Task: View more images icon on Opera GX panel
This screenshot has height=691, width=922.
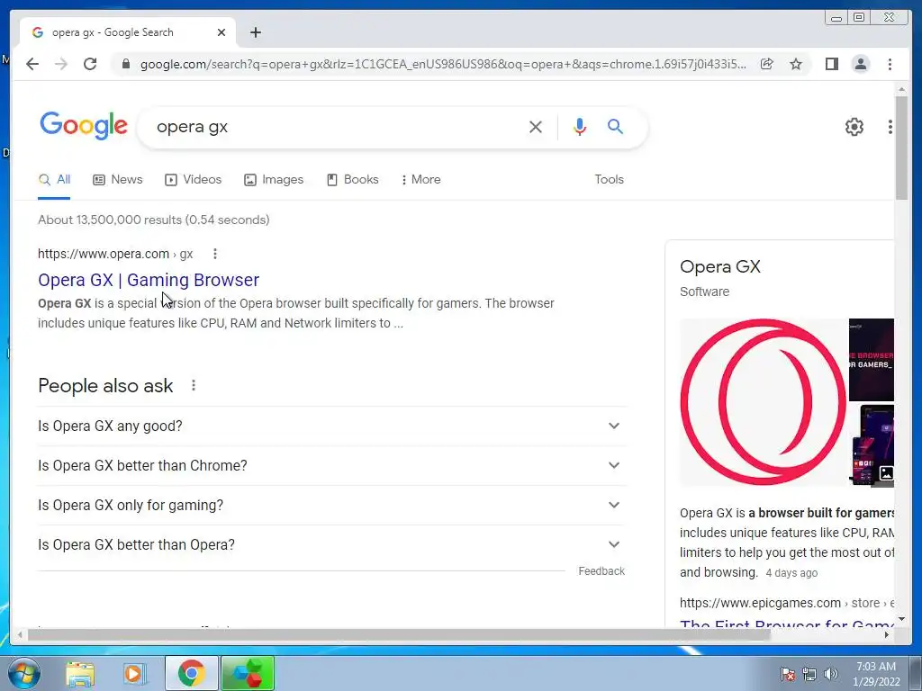Action: 886,473
